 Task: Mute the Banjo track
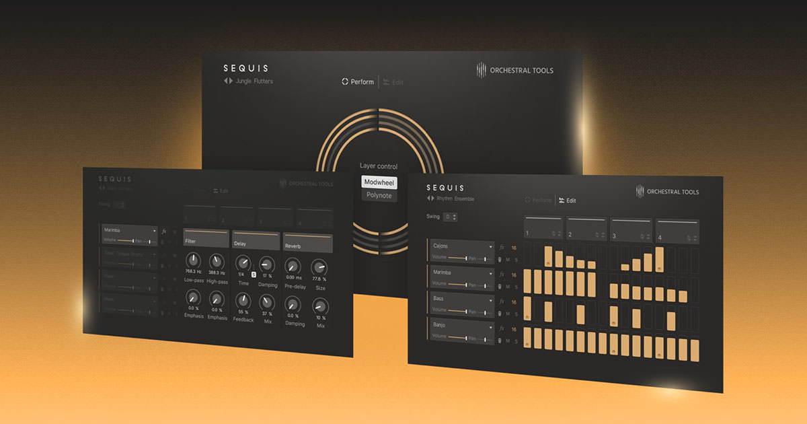[508, 341]
